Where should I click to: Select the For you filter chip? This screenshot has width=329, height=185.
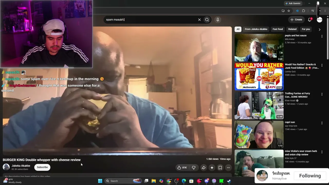tap(306, 29)
